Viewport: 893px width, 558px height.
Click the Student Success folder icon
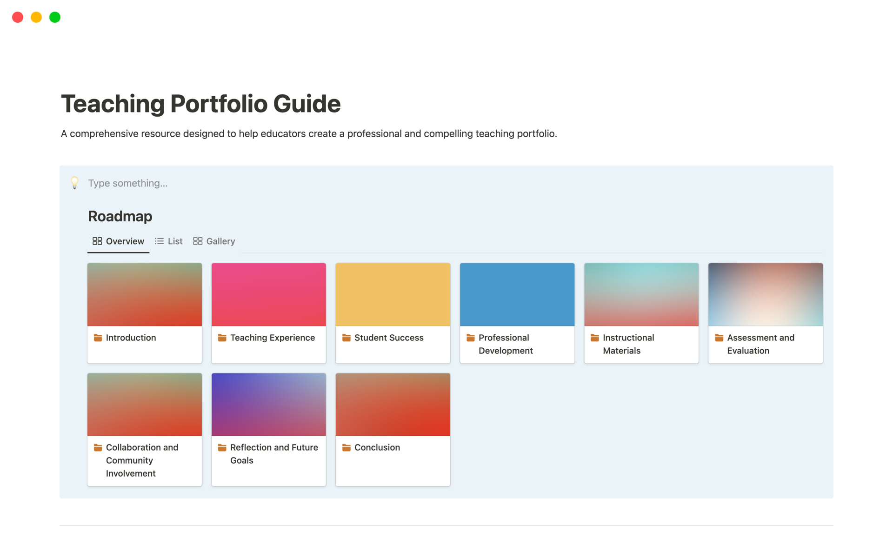coord(346,338)
